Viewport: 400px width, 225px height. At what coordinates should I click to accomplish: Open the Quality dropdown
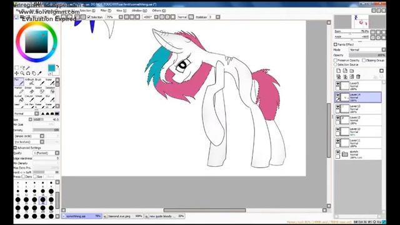point(46,153)
